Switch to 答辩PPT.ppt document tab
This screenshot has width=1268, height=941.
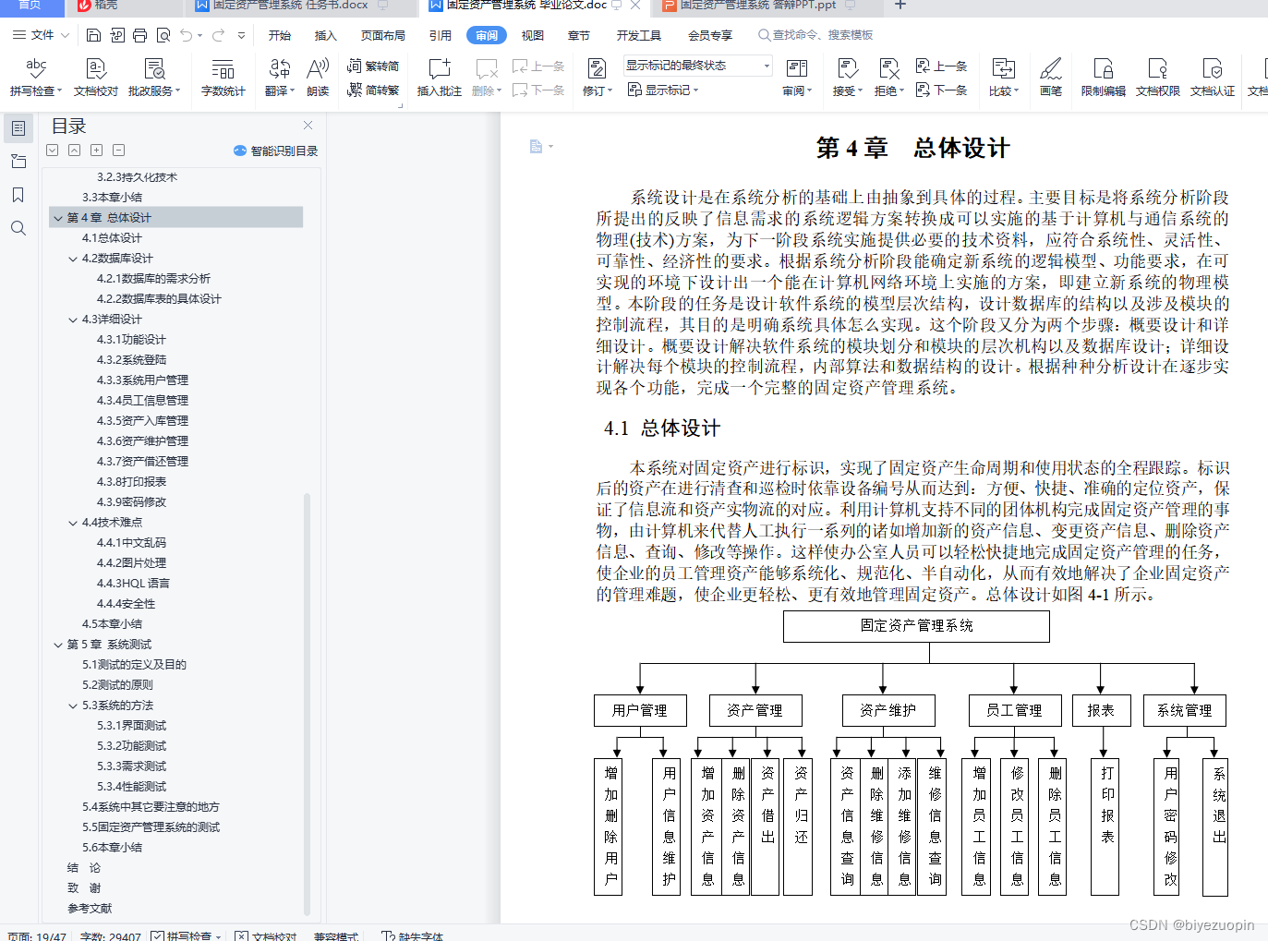tap(759, 6)
